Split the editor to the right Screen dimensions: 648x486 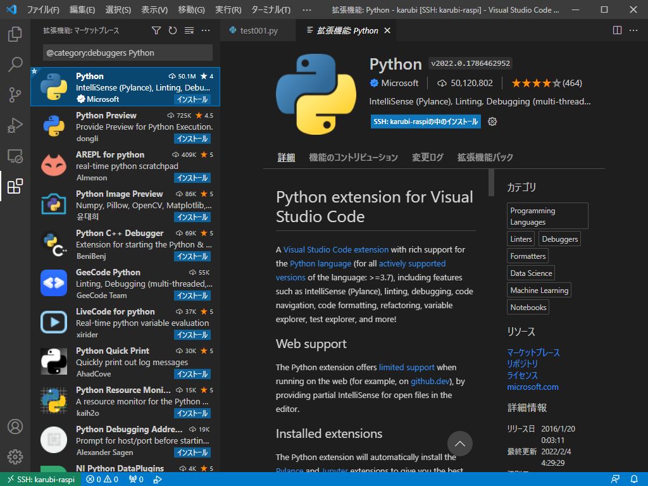[x=618, y=30]
